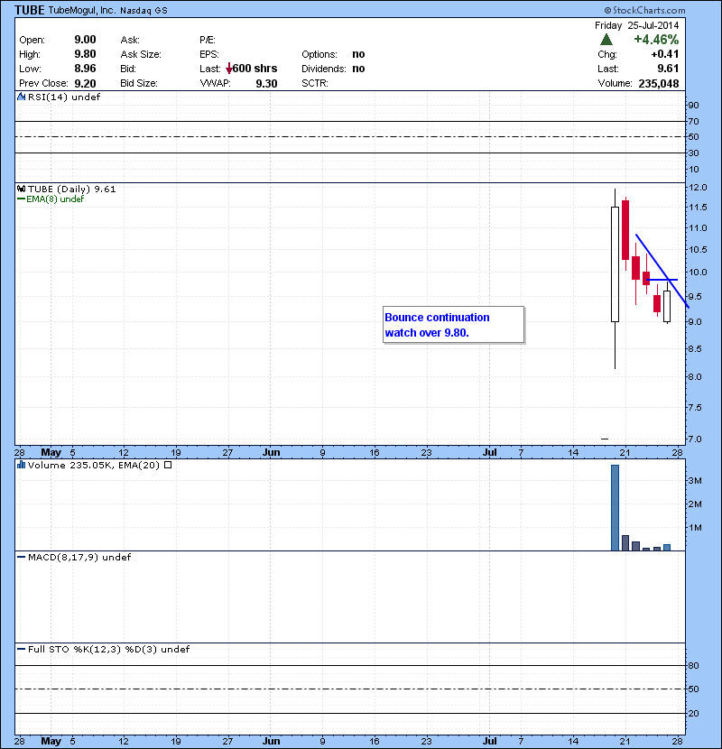Image resolution: width=722 pixels, height=749 pixels.
Task: Click the Nasdaq GS exchange label
Action: 143,11
